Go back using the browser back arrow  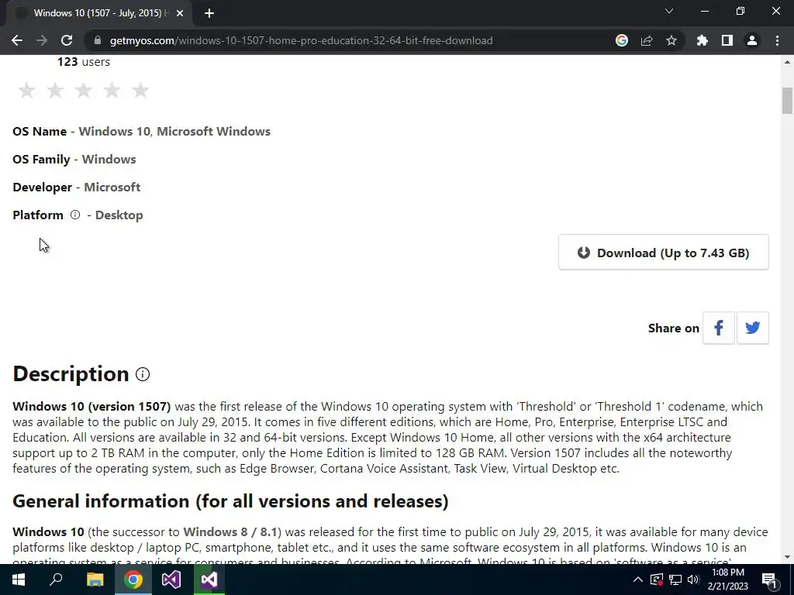pyautogui.click(x=17, y=40)
